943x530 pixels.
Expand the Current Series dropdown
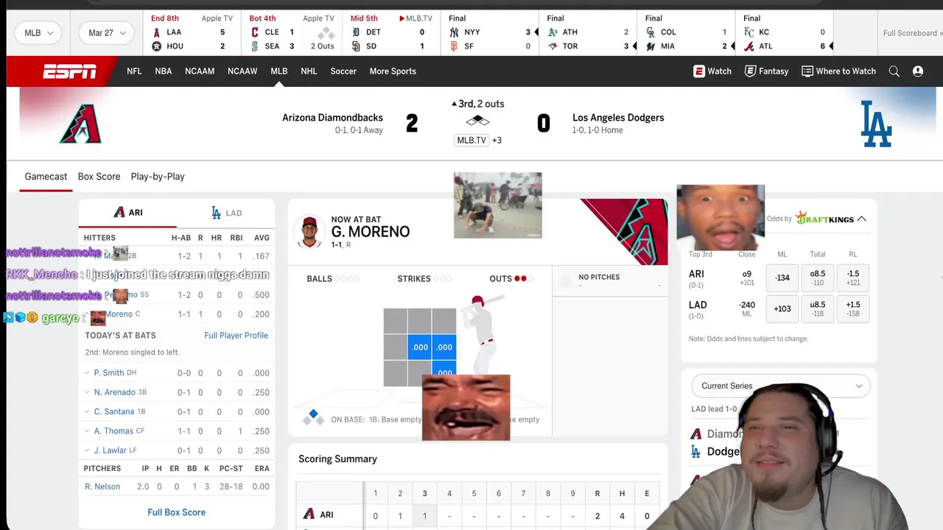[781, 386]
